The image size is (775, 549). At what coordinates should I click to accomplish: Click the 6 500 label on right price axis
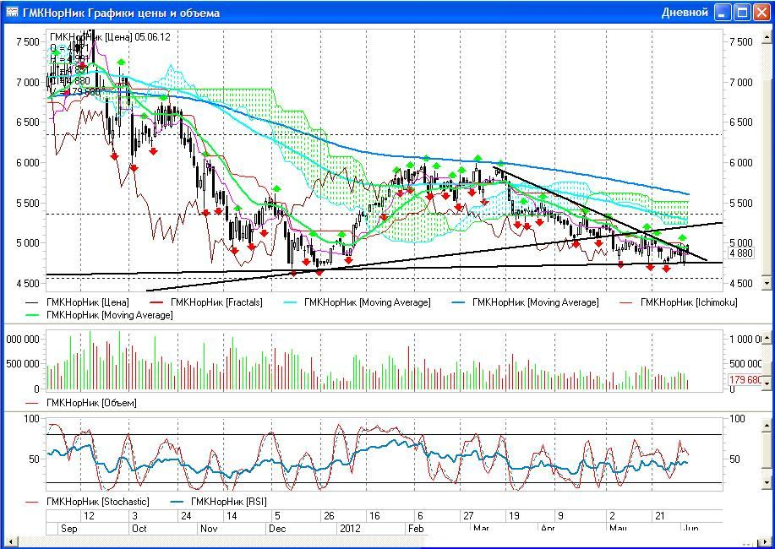[741, 122]
